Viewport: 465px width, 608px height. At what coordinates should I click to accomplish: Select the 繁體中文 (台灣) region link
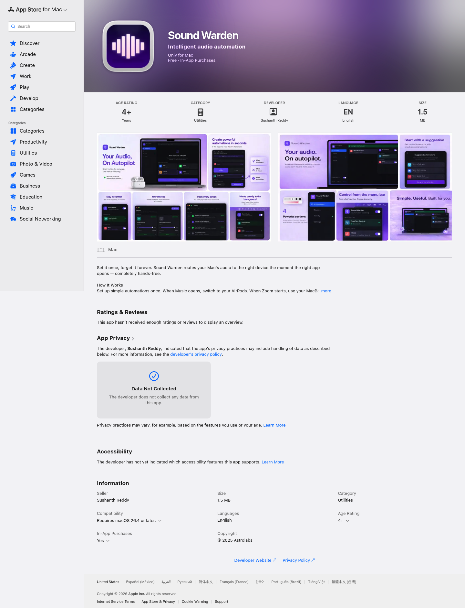pos(344,582)
